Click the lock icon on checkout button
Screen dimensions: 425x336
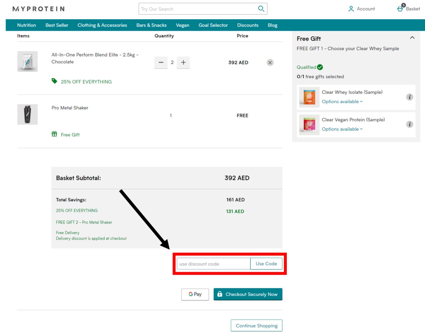tap(219, 294)
